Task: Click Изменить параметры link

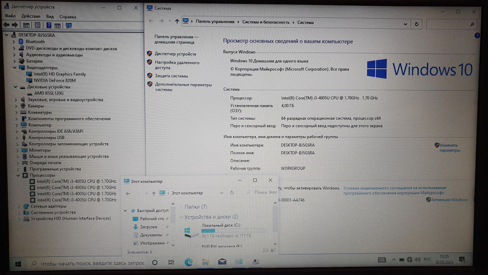Action: [449, 148]
